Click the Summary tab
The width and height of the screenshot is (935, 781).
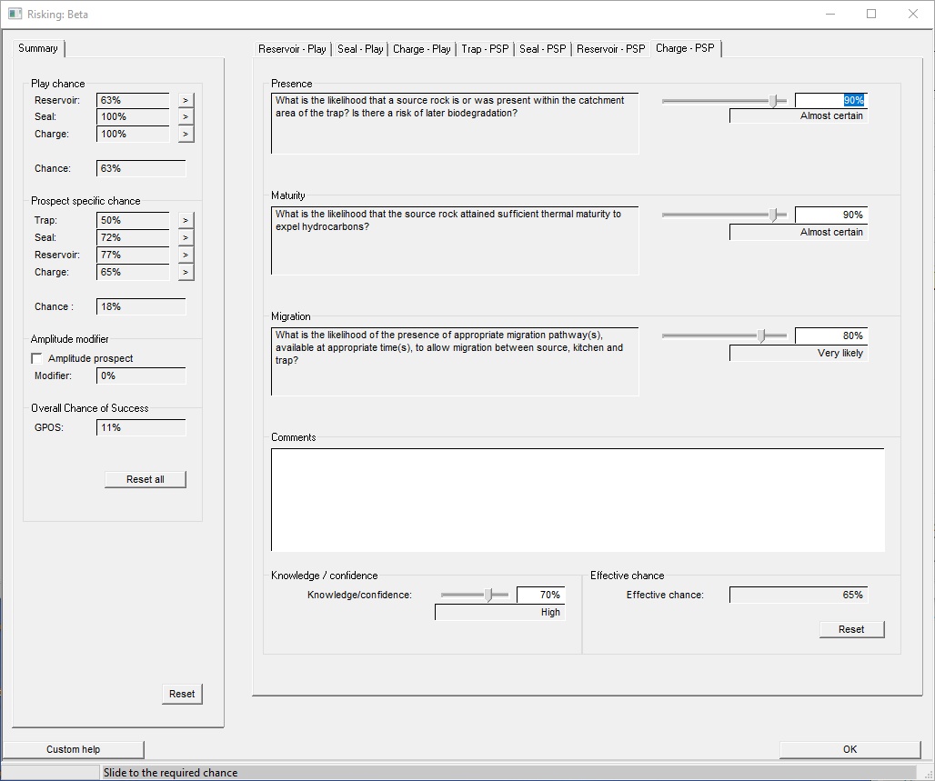[38, 48]
